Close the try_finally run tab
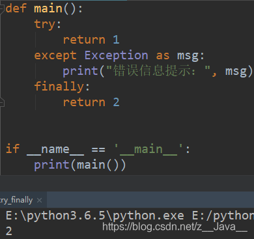The image size is (254, 239). (x=39, y=200)
